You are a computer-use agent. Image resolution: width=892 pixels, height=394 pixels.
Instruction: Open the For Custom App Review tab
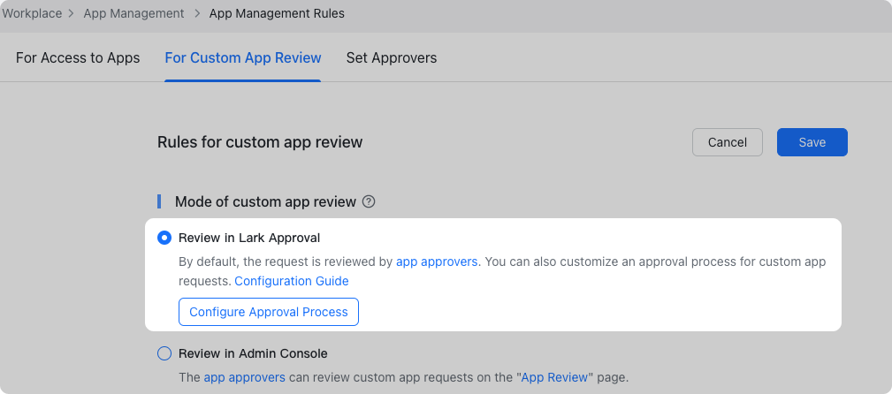pos(243,58)
